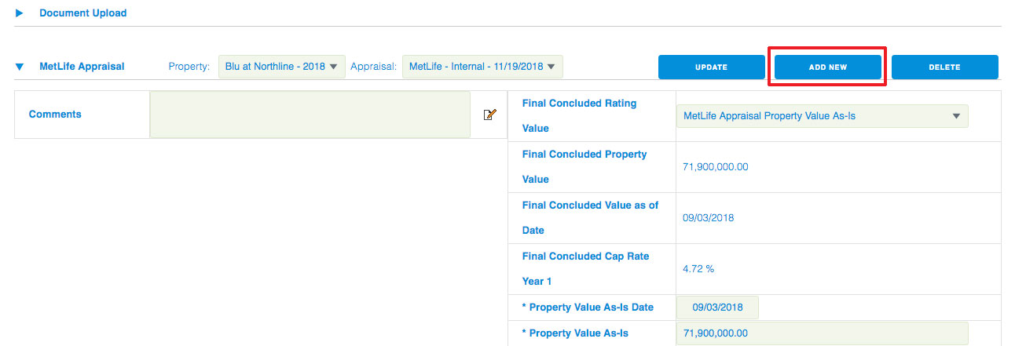Click the Final Concluded Cap Rate Year 1 label
The image size is (1015, 346).
[584, 269]
